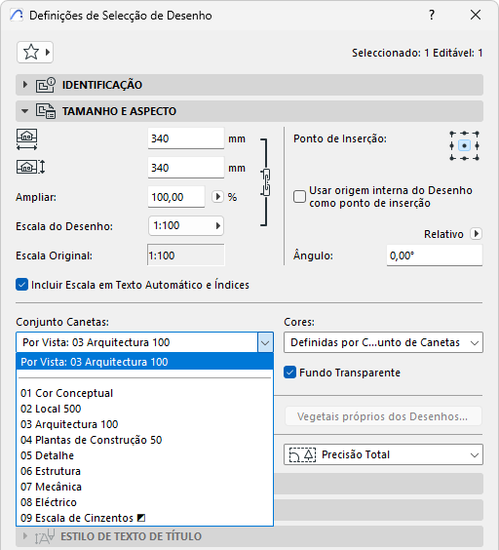
Task: Expand the Identificação section
Action: point(25,85)
